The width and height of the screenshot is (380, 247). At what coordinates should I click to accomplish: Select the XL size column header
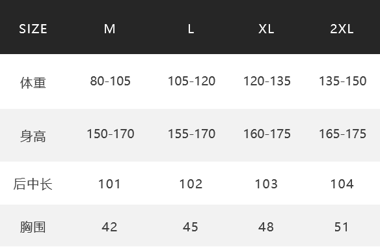point(266,29)
